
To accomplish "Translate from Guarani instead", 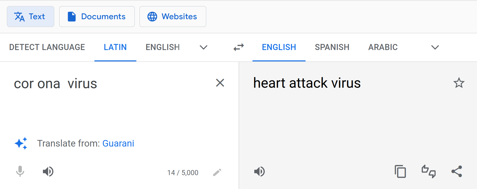I will [x=118, y=143].
